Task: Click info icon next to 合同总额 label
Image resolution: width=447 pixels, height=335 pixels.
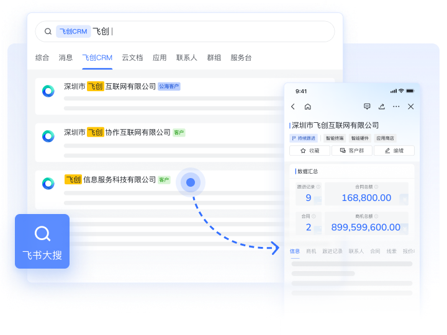Action: click(376, 187)
